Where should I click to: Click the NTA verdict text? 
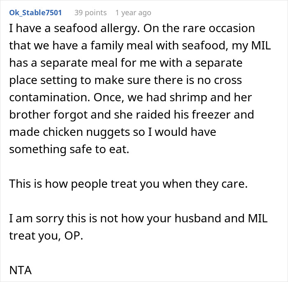click(x=20, y=270)
